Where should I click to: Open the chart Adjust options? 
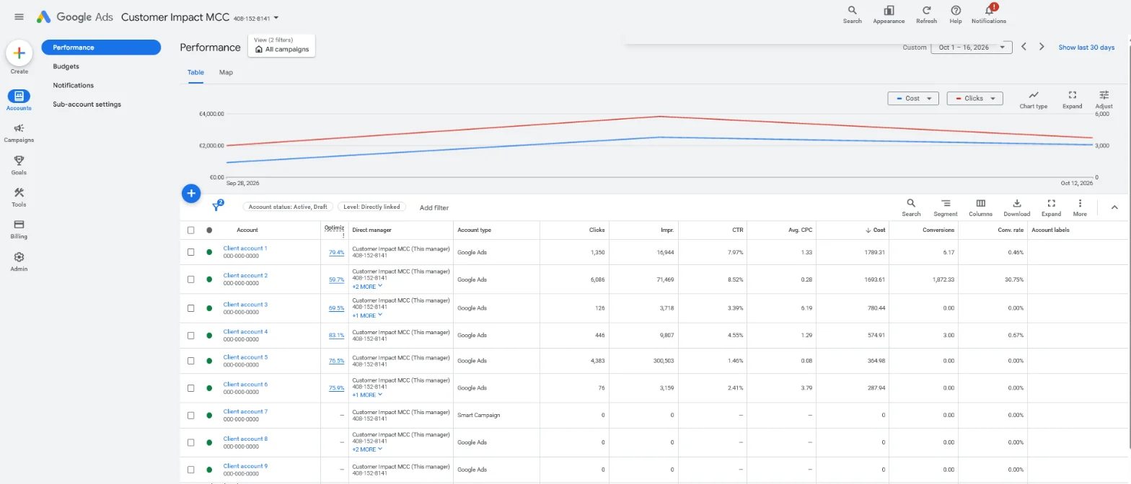coord(1104,99)
